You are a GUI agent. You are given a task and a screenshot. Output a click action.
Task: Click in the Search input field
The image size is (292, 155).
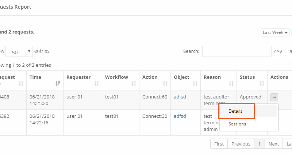point(235,51)
